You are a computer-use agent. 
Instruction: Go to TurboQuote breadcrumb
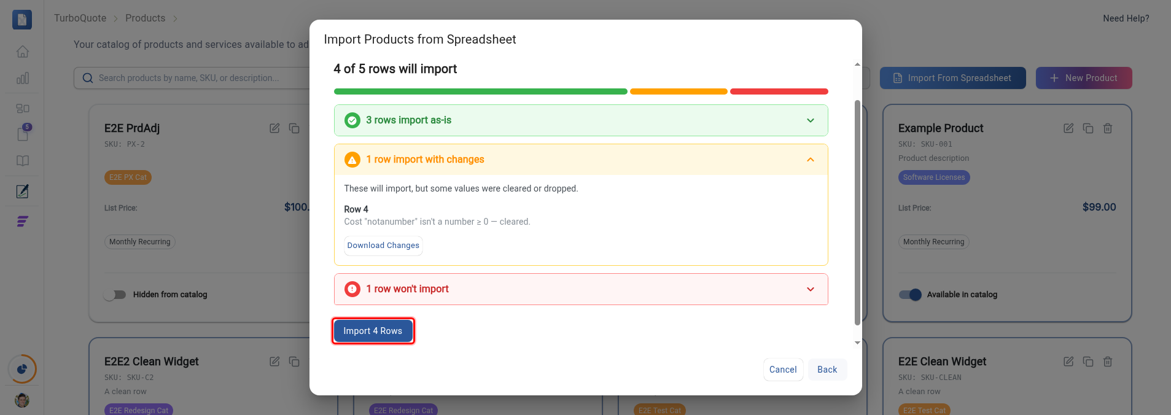pyautogui.click(x=80, y=18)
